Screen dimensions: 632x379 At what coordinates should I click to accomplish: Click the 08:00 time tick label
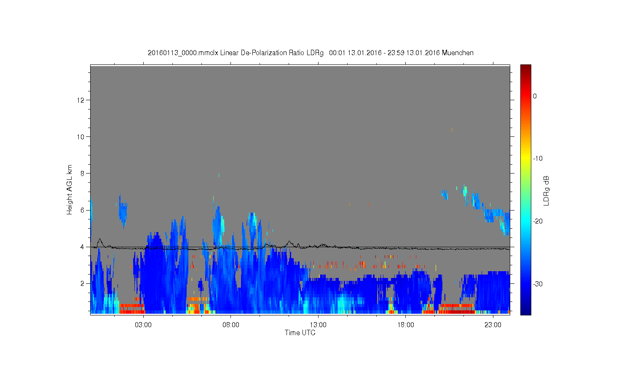tap(231, 325)
